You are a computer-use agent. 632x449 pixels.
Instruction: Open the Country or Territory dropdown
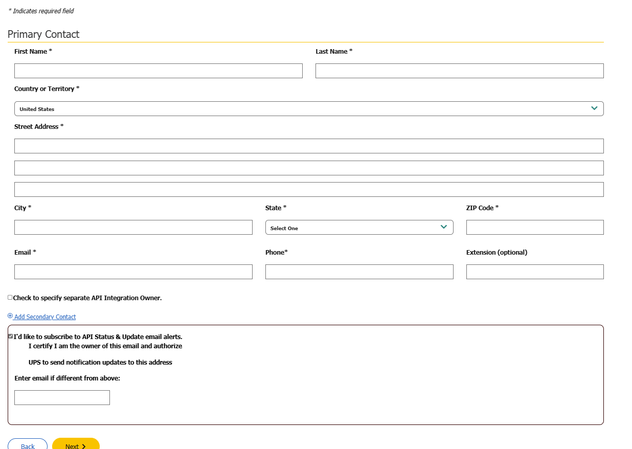point(309,108)
